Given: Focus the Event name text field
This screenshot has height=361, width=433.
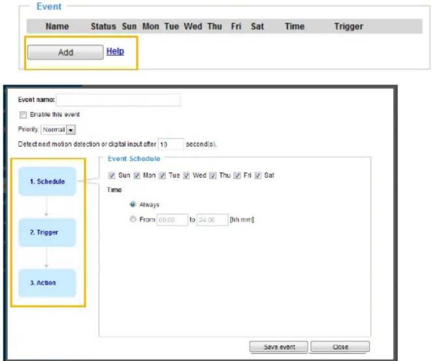Looking at the screenshot, I should (118, 100).
